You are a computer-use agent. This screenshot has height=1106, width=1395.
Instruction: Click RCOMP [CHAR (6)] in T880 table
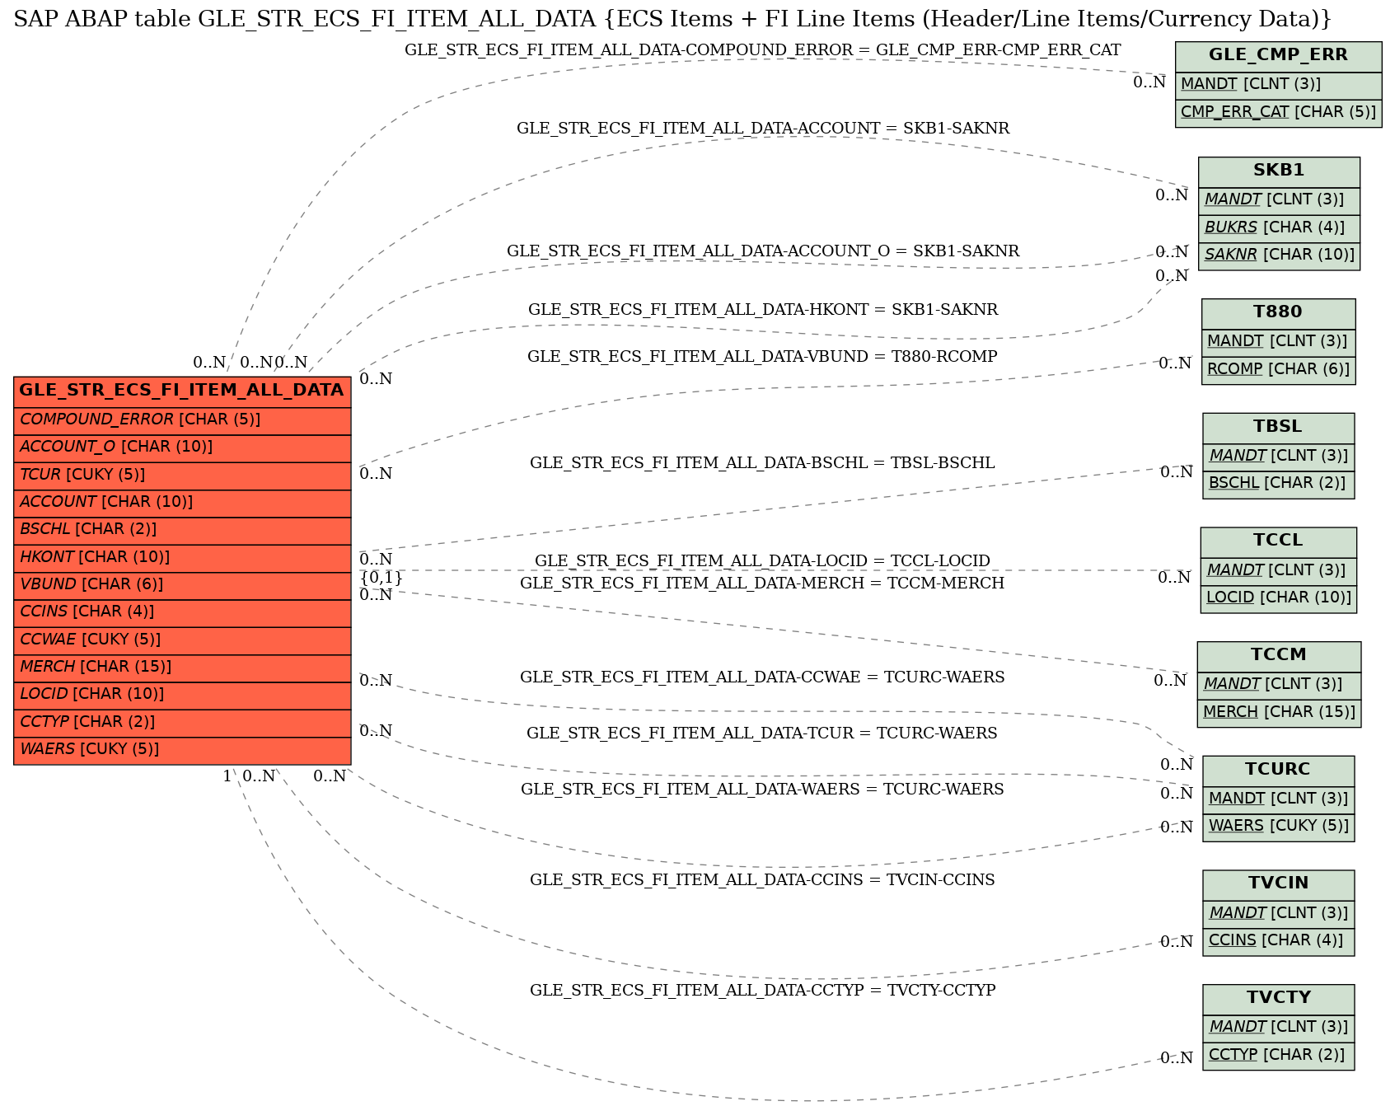[1278, 370]
